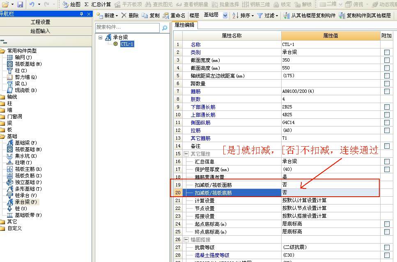
Task: Close the 导航栏 panel
Action: pos(89,14)
